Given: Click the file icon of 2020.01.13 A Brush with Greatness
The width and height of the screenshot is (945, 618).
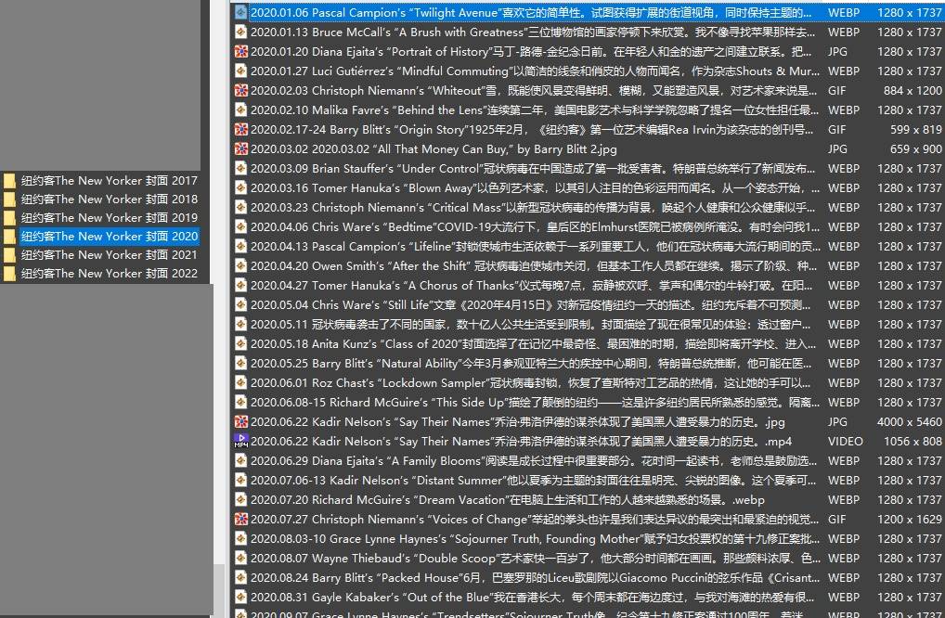Looking at the screenshot, I should [x=240, y=32].
